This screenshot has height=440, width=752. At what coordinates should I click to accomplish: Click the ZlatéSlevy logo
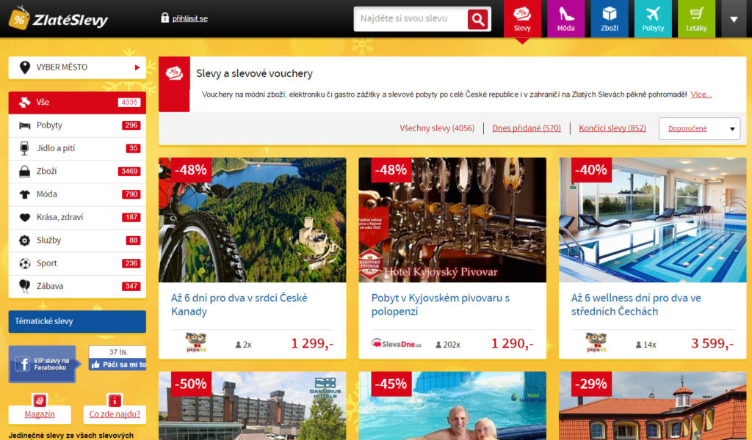pos(58,18)
